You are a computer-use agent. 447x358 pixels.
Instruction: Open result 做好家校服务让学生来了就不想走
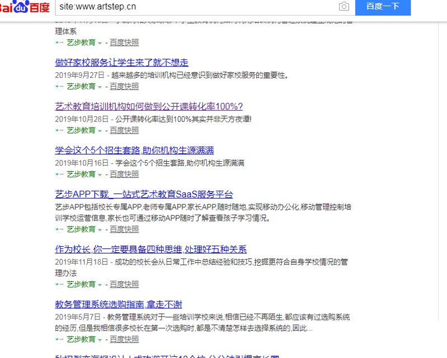click(122, 63)
